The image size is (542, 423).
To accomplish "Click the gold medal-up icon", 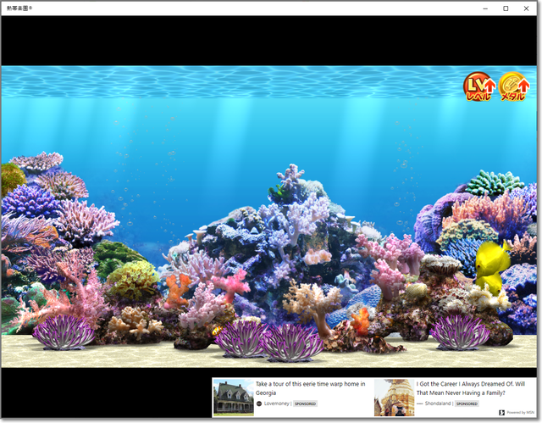I will [x=513, y=87].
